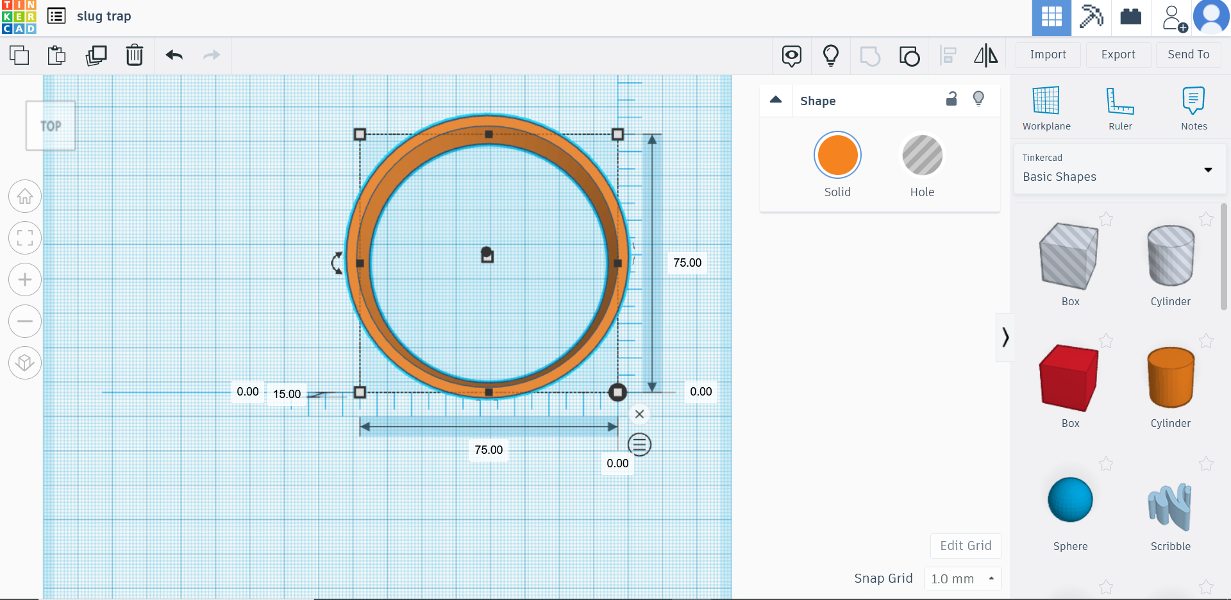Image resolution: width=1231 pixels, height=600 pixels.
Task: Undo the last action
Action: 174,55
